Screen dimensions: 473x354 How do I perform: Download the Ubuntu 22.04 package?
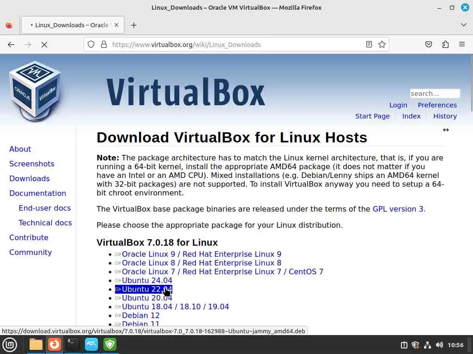click(x=144, y=289)
